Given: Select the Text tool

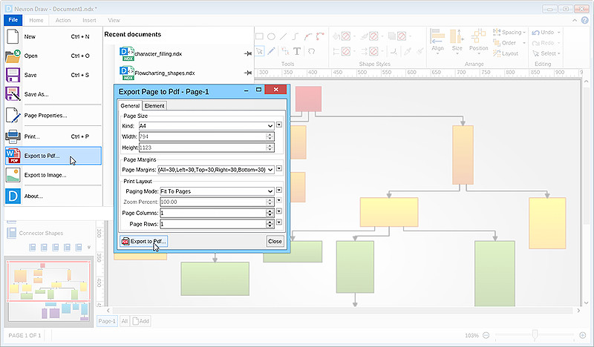Looking at the screenshot, I should click(x=297, y=51).
